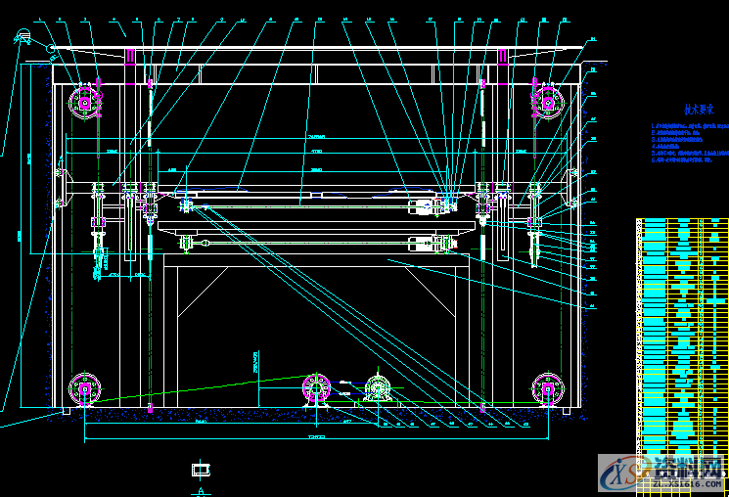
Task: Select the vertical height dimension on left edge
Action: [x=20, y=235]
